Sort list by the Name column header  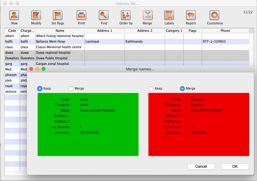point(60,31)
